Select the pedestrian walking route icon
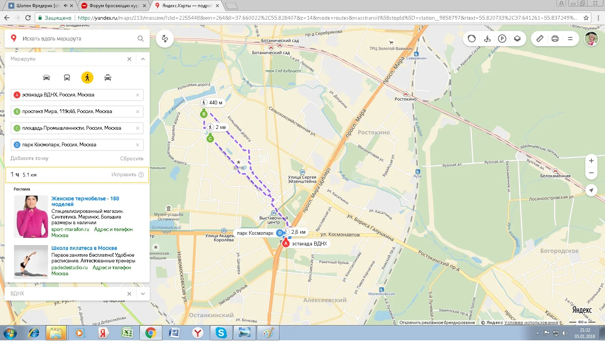Screen dimensions: 605x363 tap(87, 78)
